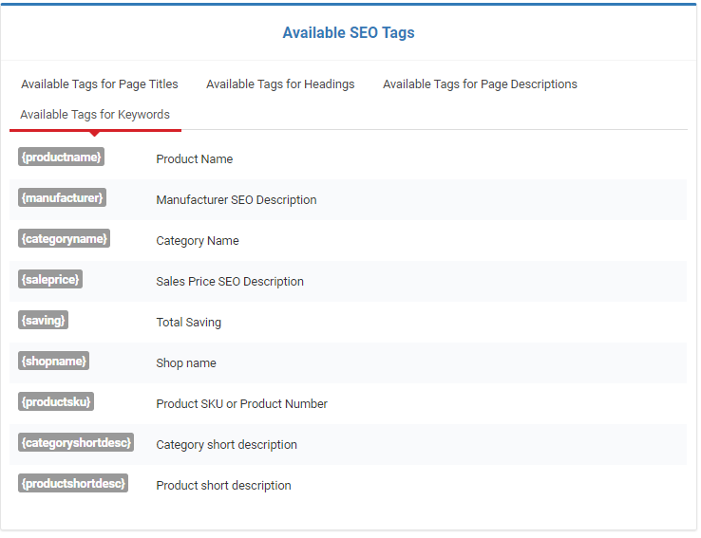The width and height of the screenshot is (701, 538).
Task: Pick the {saving} tag badge
Action: coord(43,320)
